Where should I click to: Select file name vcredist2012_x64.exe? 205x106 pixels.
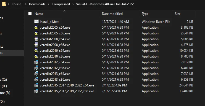(x=55, y=62)
